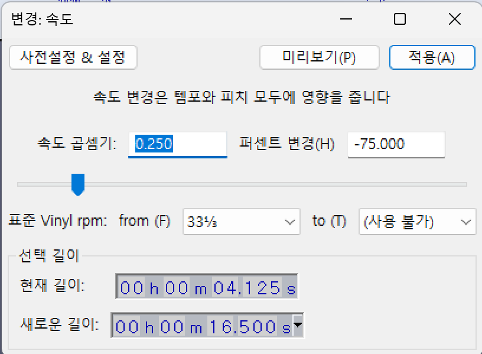
Task: Apply the effect with 적용(A)
Action: pyautogui.click(x=432, y=57)
